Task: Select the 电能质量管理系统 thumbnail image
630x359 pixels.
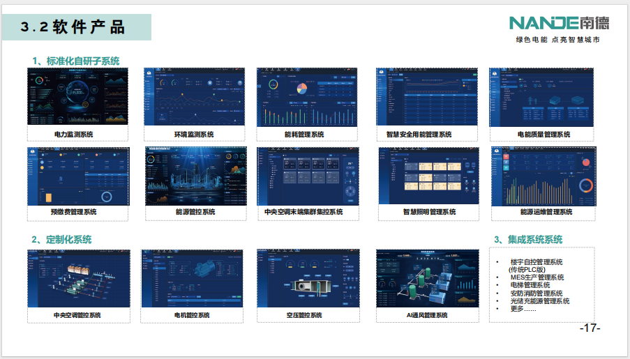Action: pyautogui.click(x=541, y=97)
